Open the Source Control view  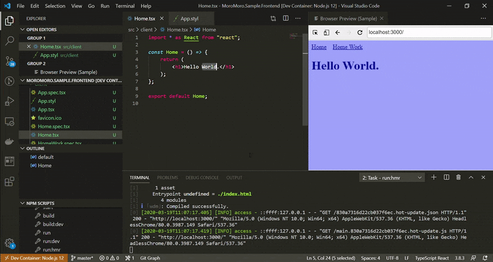click(9, 61)
